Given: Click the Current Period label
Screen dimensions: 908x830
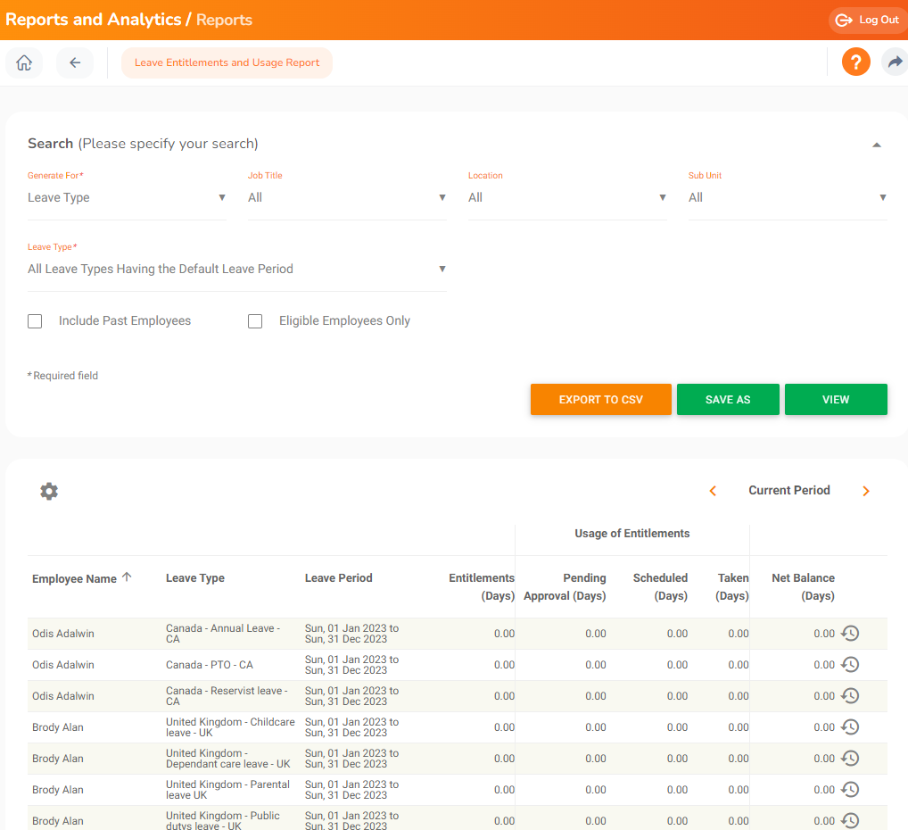Looking at the screenshot, I should coord(789,490).
